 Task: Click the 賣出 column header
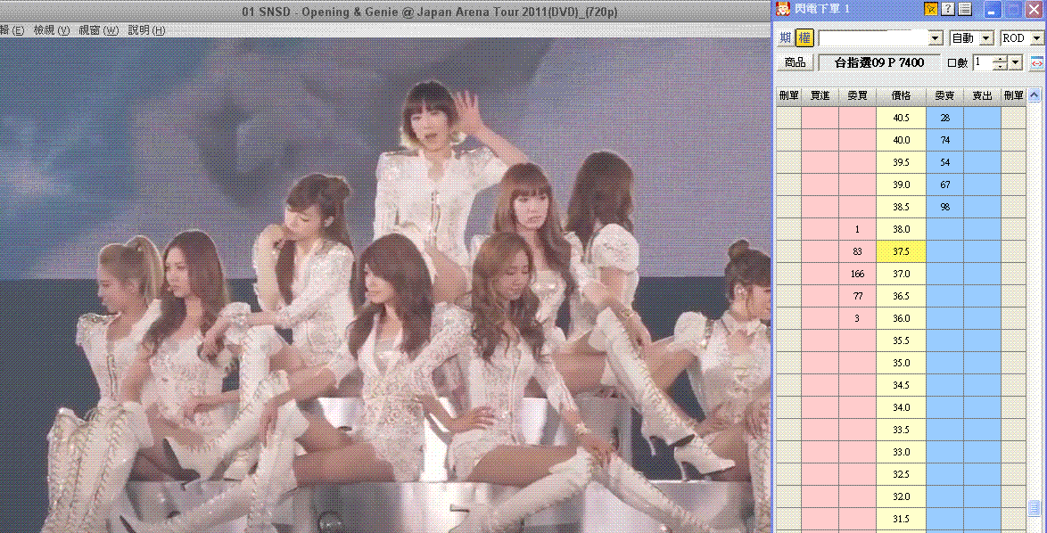982,95
